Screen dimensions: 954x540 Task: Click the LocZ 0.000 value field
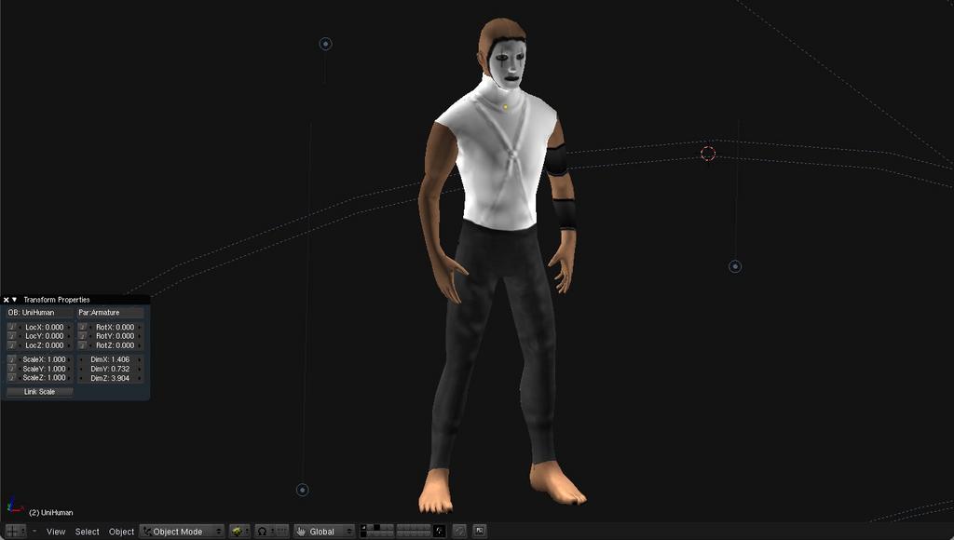[x=45, y=344]
